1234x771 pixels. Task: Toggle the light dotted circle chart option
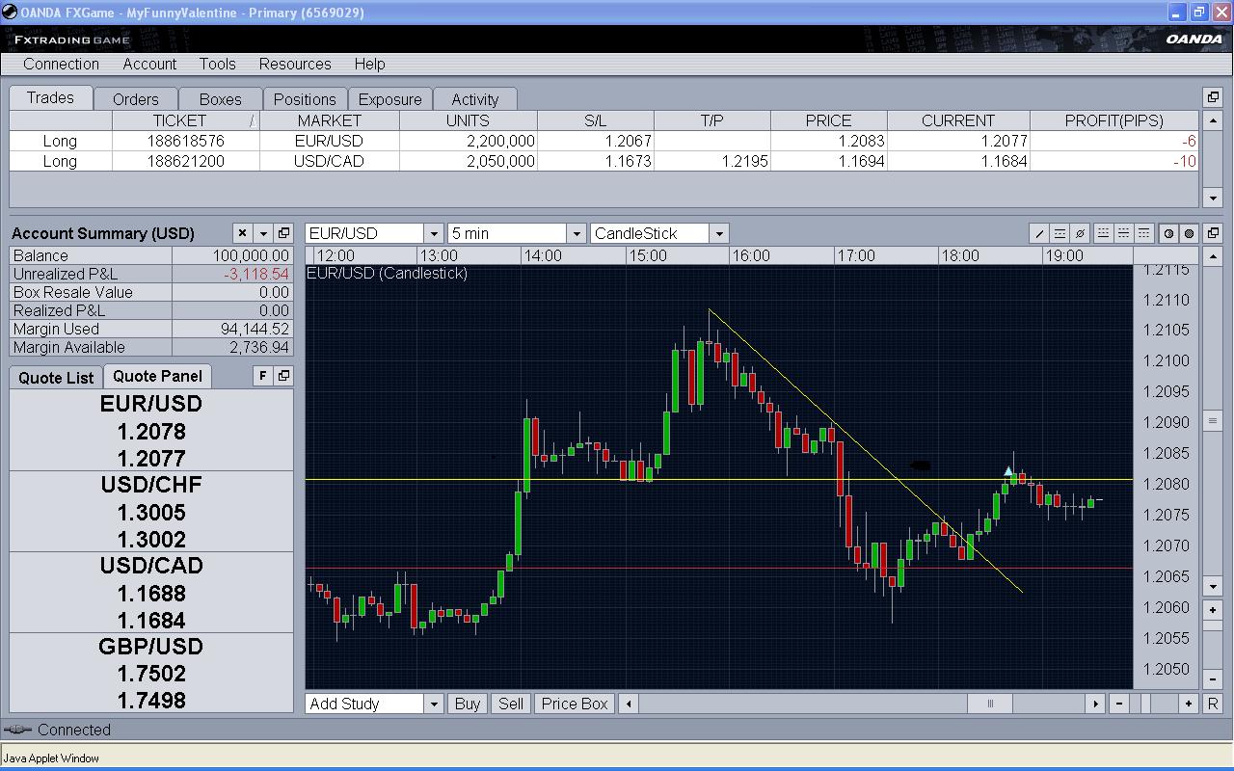(1168, 233)
